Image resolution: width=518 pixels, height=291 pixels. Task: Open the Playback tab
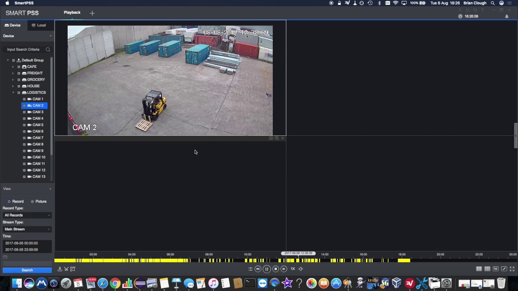[72, 13]
